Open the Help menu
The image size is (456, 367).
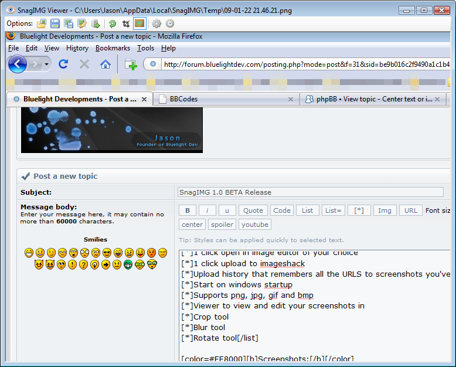[168, 48]
